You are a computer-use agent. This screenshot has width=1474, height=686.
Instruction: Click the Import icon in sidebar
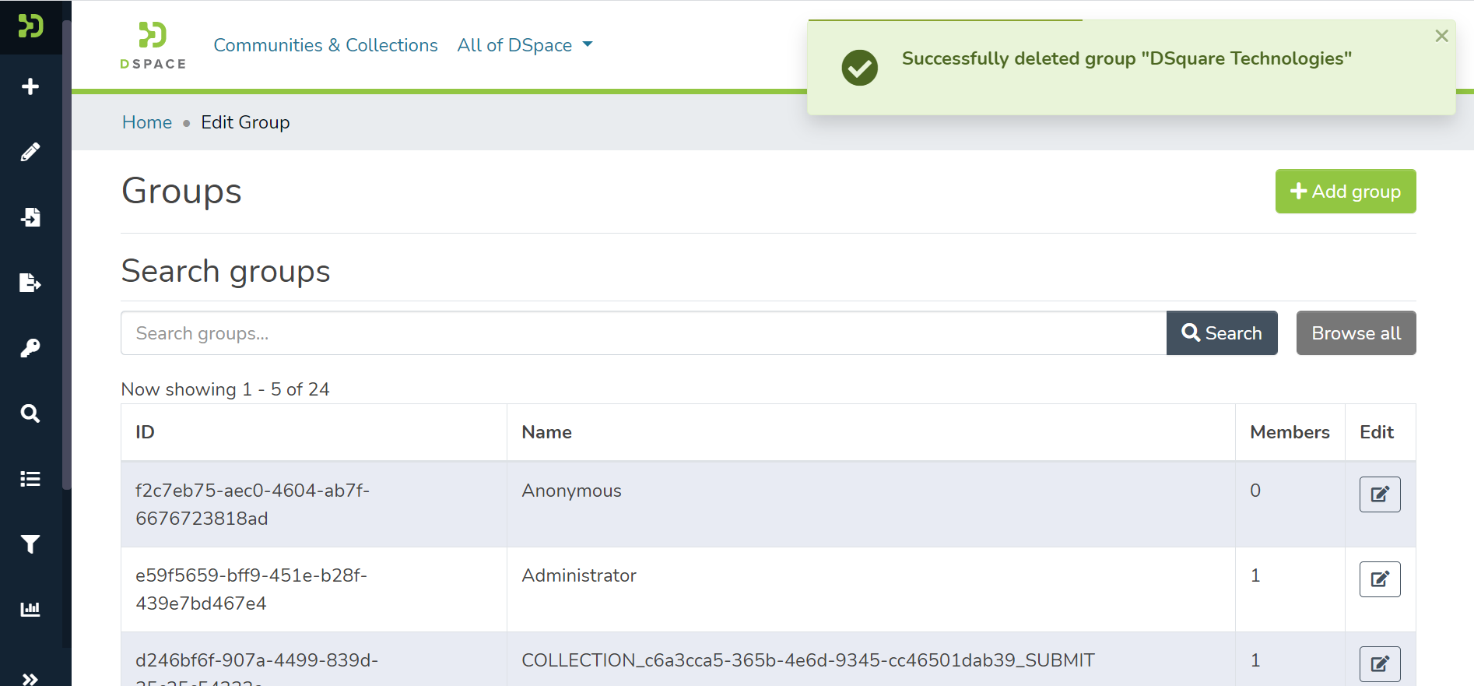tap(30, 217)
